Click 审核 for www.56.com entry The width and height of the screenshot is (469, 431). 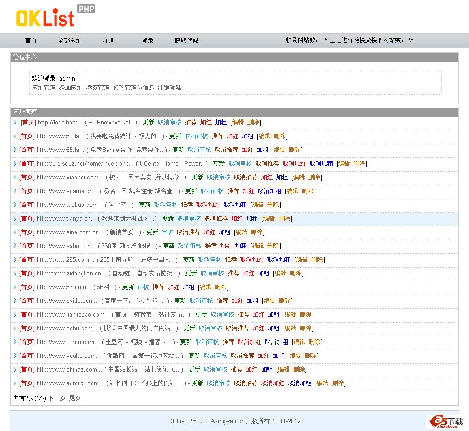tap(143, 287)
